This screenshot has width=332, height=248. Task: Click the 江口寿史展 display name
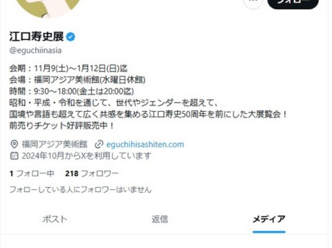(36, 36)
